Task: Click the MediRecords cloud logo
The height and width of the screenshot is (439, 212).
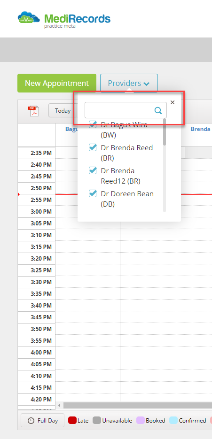Action: [29, 18]
